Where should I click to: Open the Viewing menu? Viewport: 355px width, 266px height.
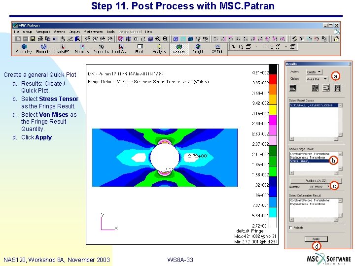59,32
